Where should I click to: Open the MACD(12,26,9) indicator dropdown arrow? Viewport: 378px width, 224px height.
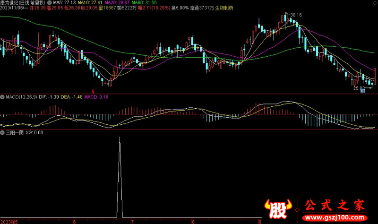point(2,97)
